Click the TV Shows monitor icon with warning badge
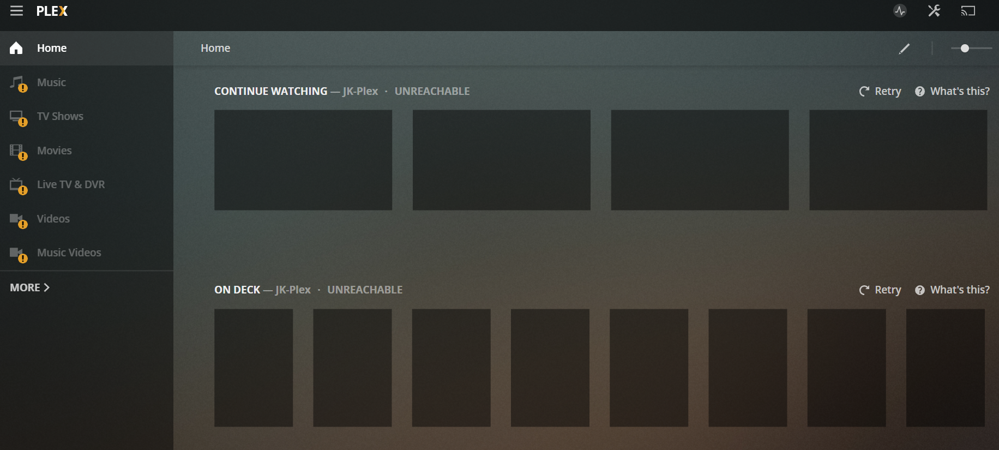 (x=18, y=118)
